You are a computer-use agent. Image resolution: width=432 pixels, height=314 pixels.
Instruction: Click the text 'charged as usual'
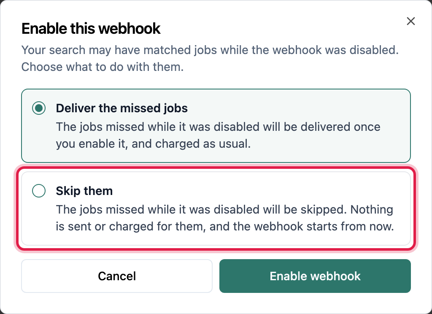(x=202, y=143)
